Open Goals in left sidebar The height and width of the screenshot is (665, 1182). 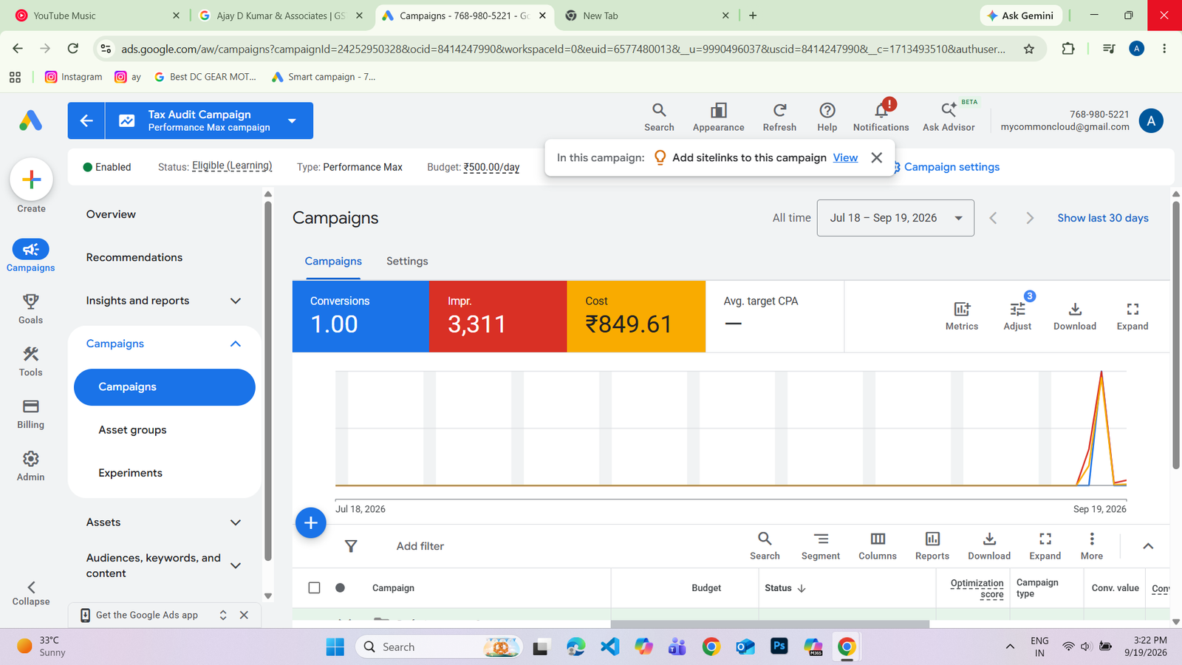pyautogui.click(x=30, y=308)
